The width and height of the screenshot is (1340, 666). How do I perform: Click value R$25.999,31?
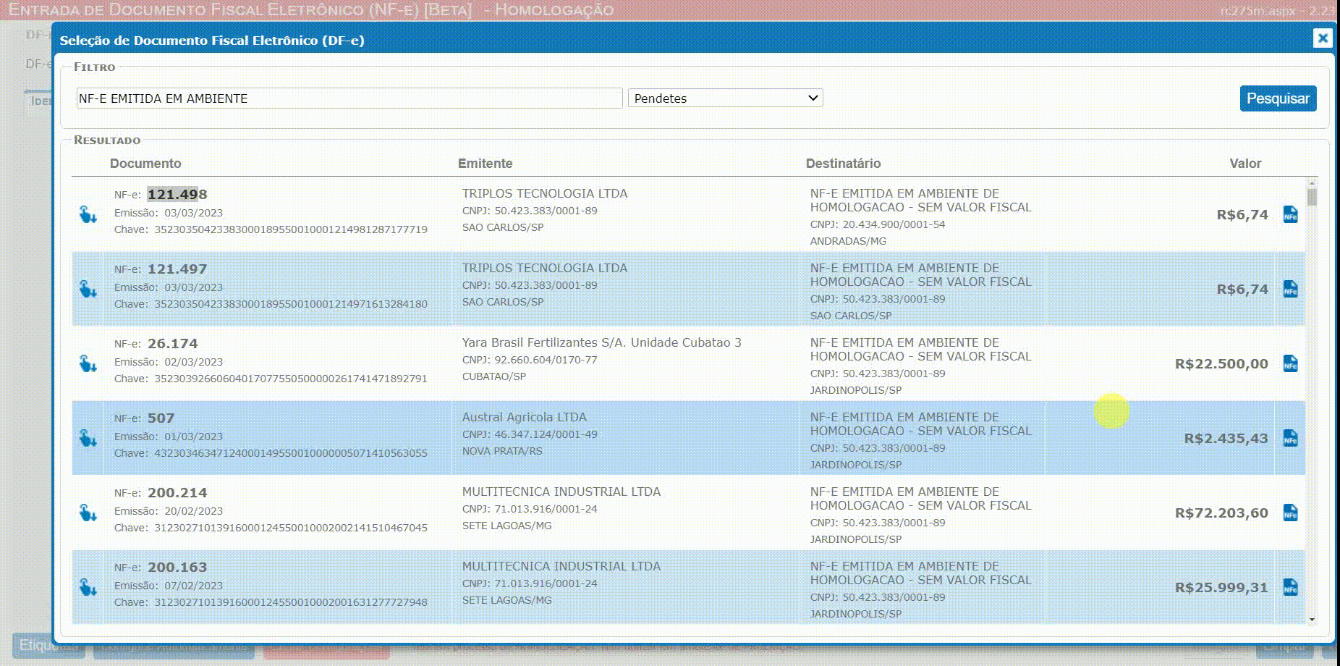(1221, 588)
